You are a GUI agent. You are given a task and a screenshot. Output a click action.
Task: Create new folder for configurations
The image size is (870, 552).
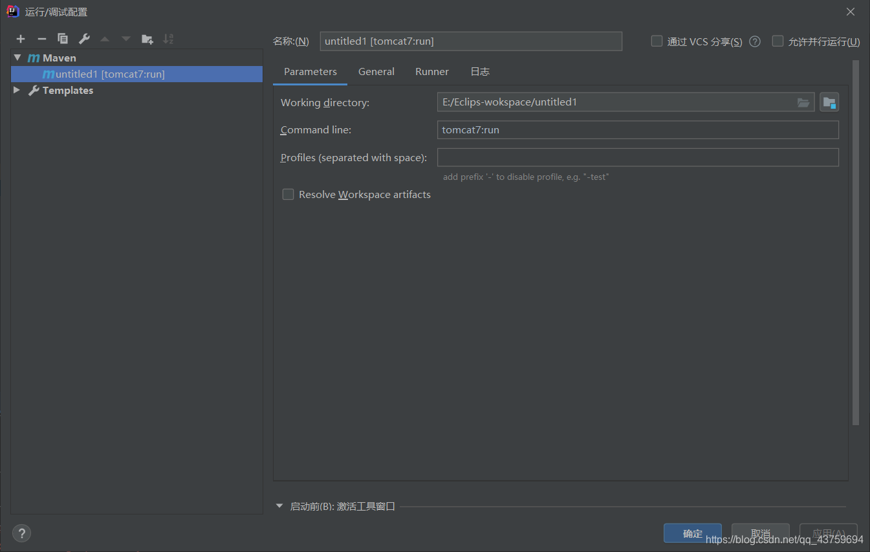(147, 39)
